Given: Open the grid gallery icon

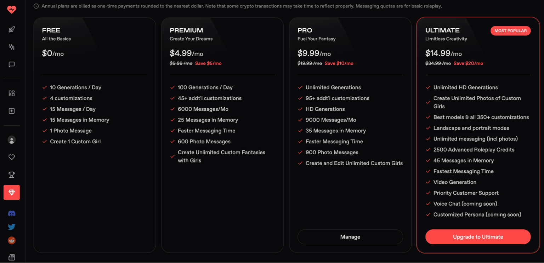Looking at the screenshot, I should (x=12, y=93).
